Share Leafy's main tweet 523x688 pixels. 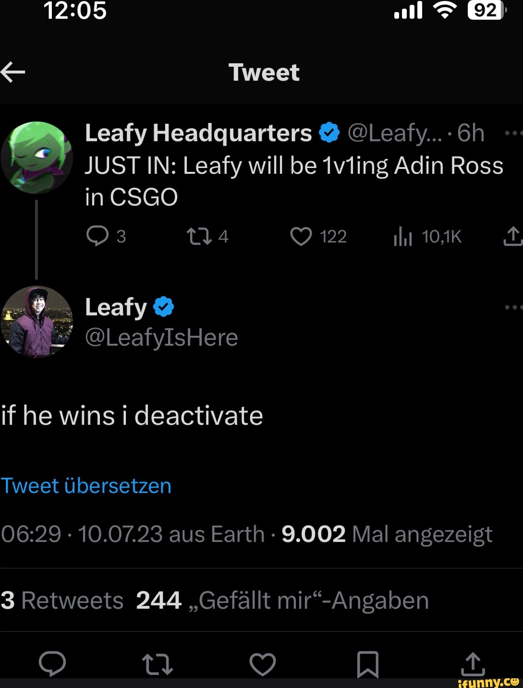point(473,664)
